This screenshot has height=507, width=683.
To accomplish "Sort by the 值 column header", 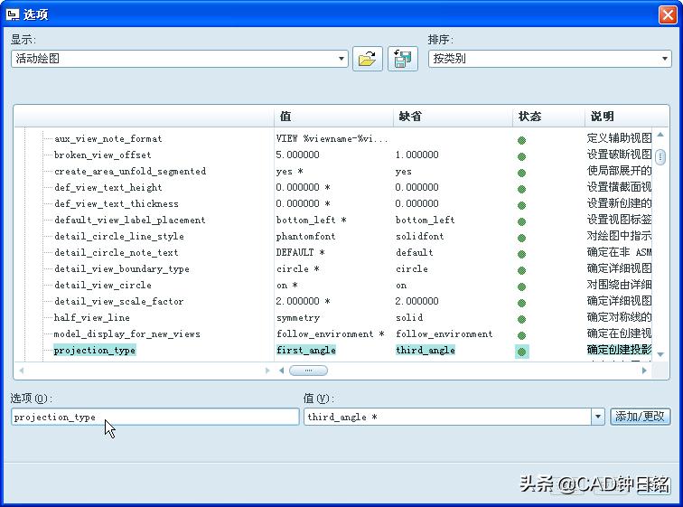I will [x=333, y=117].
